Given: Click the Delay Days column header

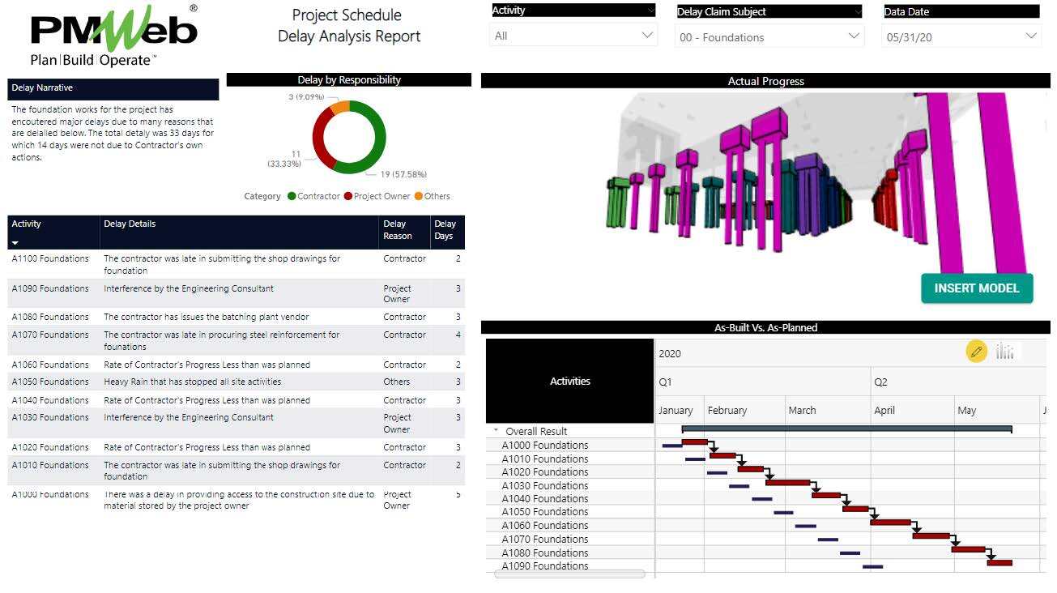Looking at the screenshot, I should [445, 230].
